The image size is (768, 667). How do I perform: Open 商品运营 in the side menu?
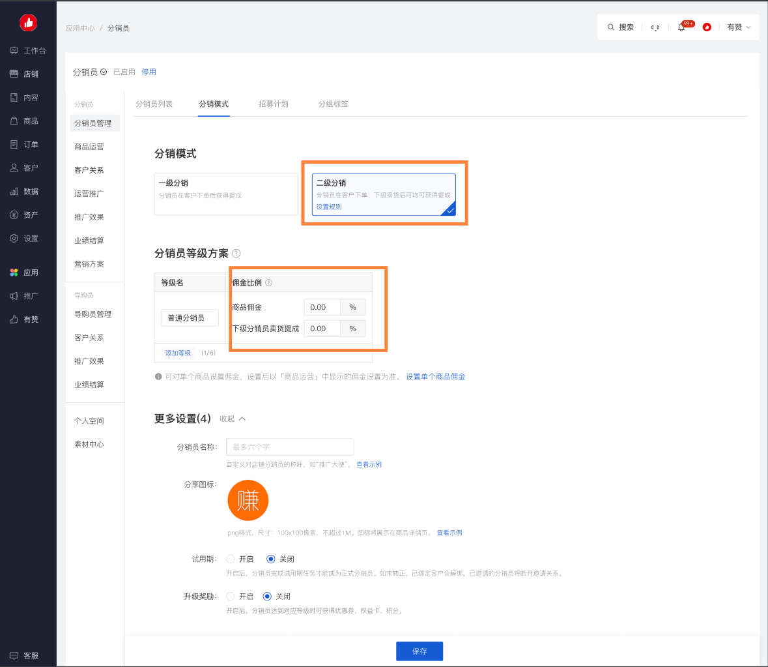coord(89,147)
